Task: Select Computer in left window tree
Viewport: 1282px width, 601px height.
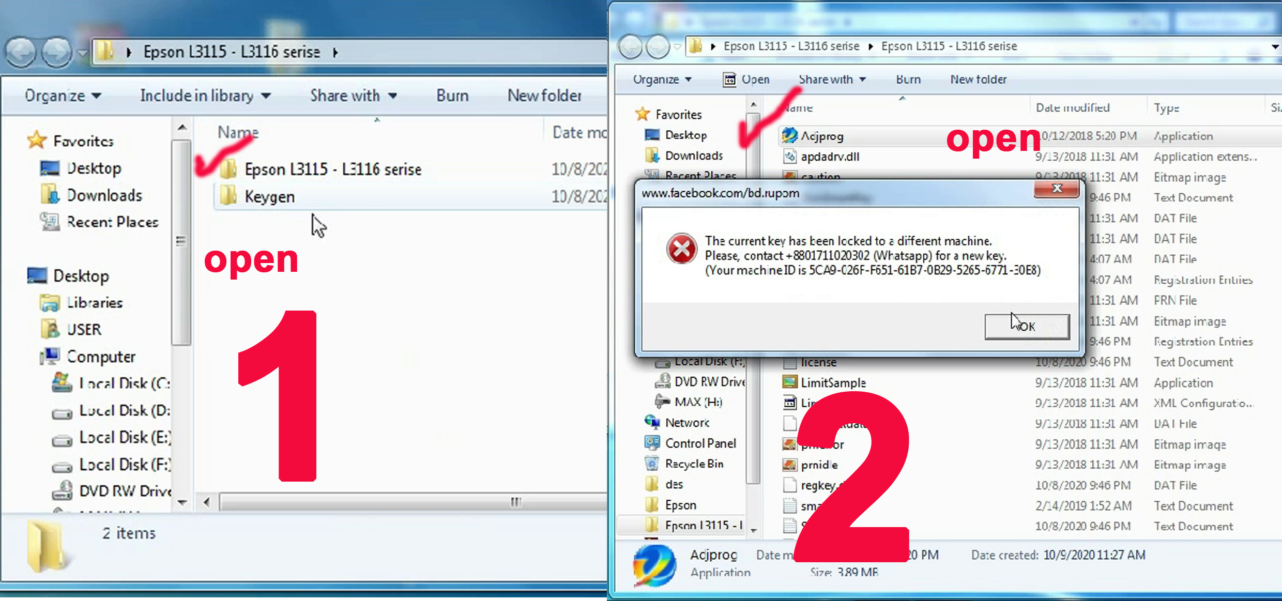Action: [x=88, y=357]
